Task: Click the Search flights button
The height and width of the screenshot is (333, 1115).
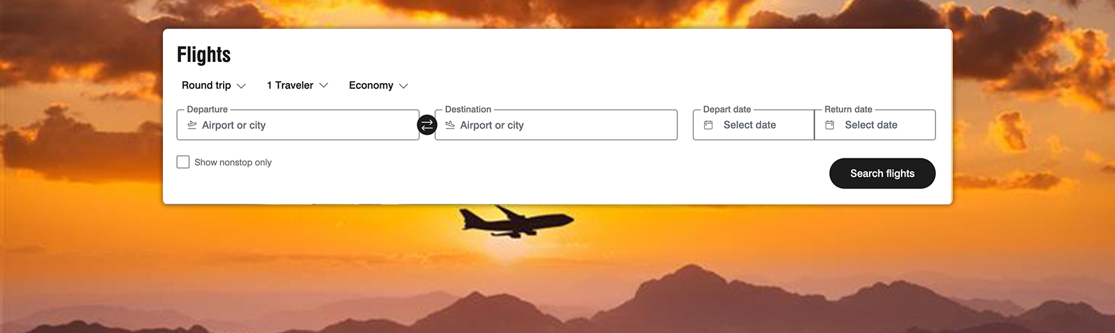Action: [x=882, y=173]
